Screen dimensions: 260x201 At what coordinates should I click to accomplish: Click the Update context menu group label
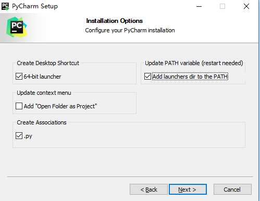click(44, 93)
